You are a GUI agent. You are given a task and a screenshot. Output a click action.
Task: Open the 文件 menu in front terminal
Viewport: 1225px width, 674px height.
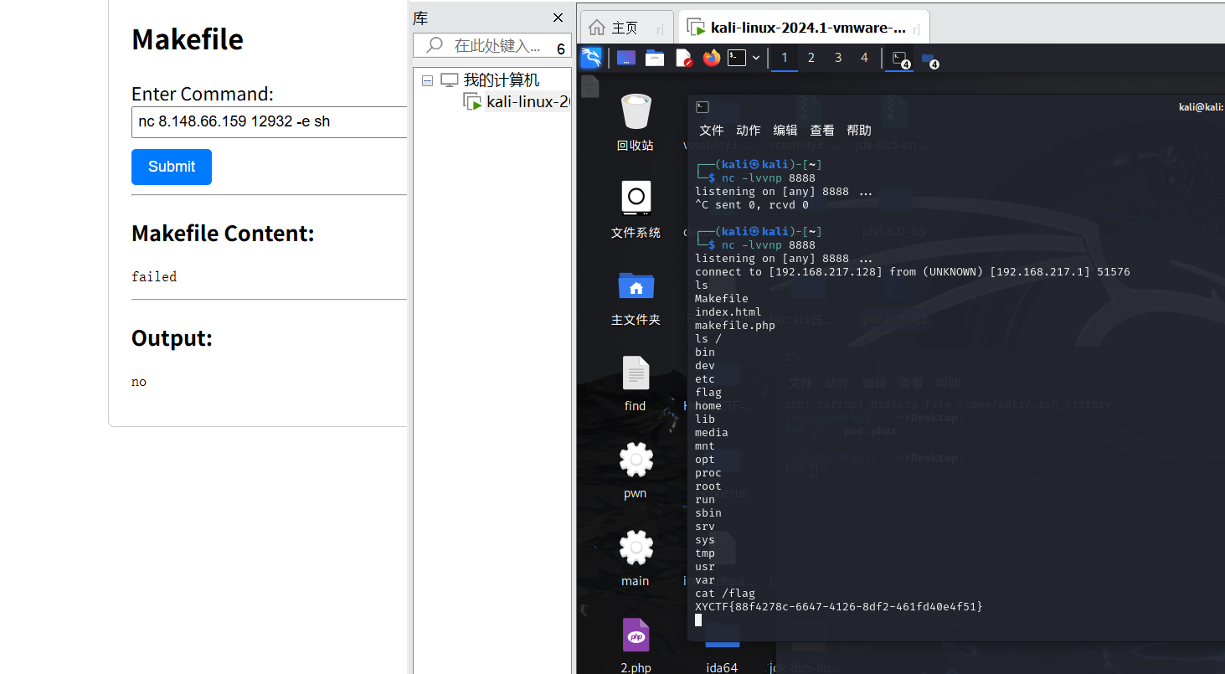click(712, 130)
